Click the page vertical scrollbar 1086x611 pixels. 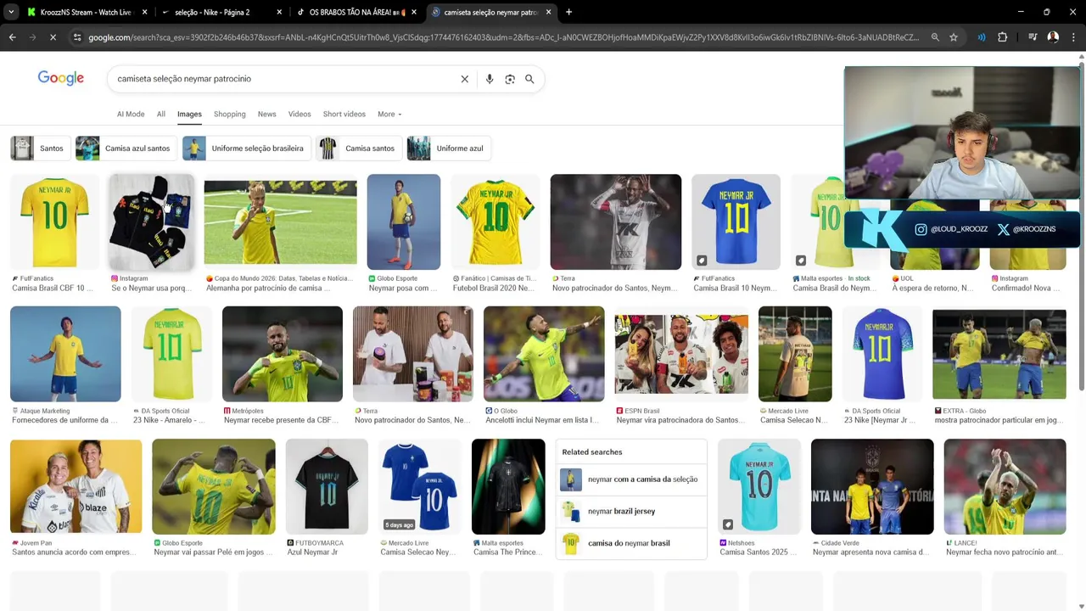click(x=1081, y=225)
